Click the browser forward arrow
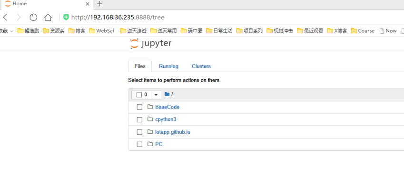 19,18
